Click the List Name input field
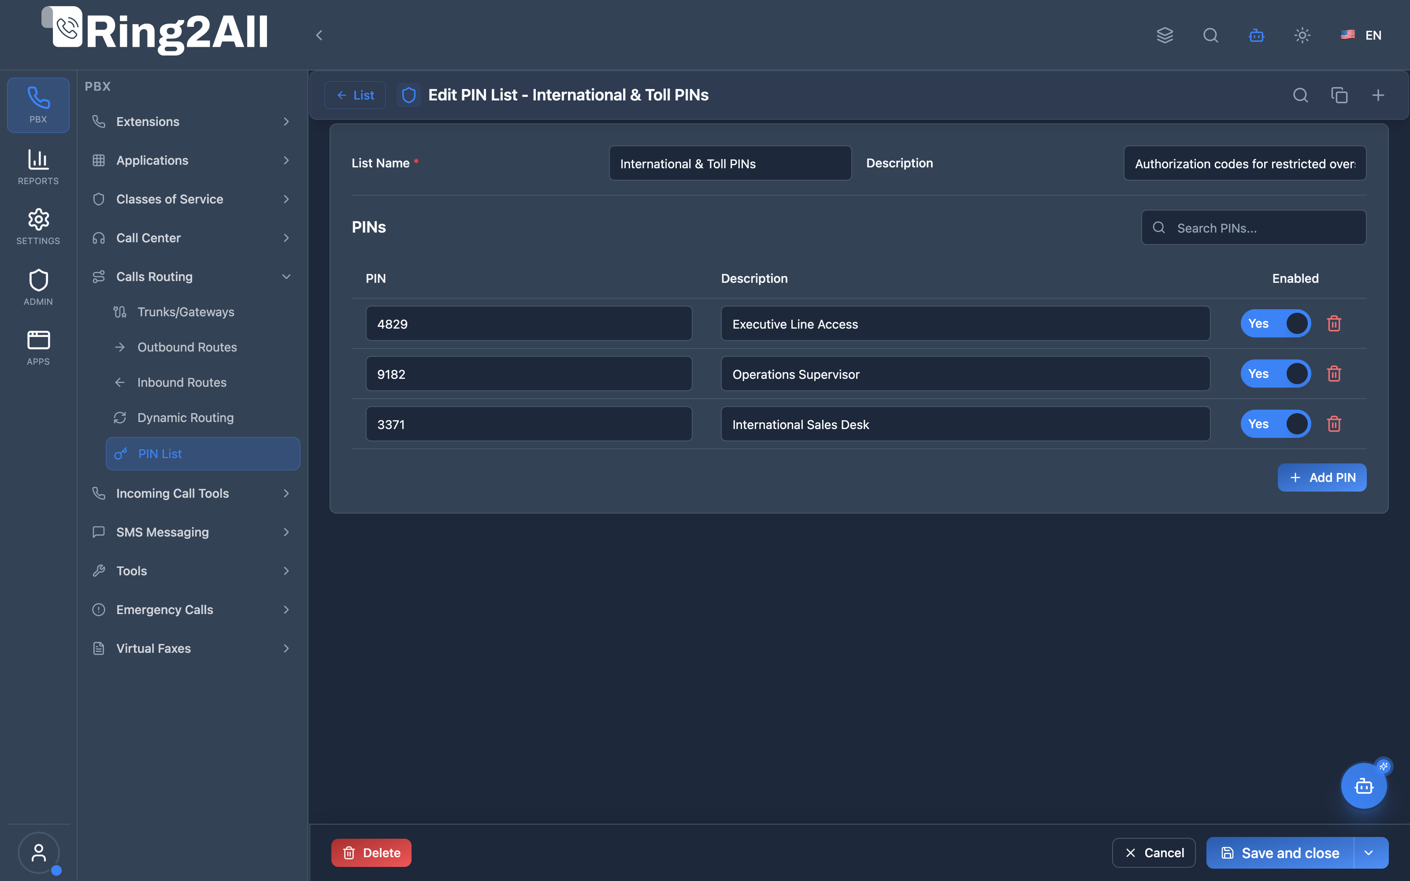This screenshot has width=1410, height=881. pos(730,163)
